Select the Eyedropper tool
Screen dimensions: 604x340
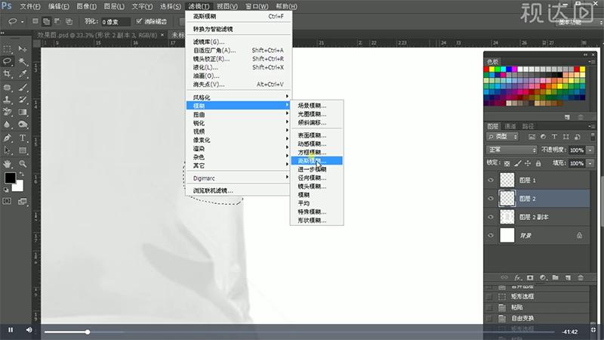click(23, 73)
